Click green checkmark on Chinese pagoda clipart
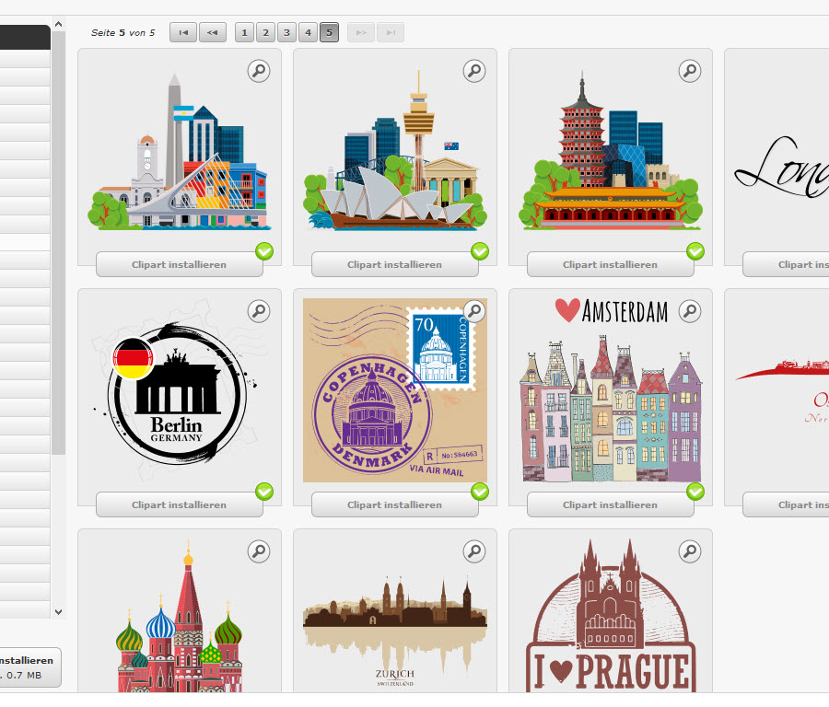Viewport: 829px width, 707px height. point(695,251)
